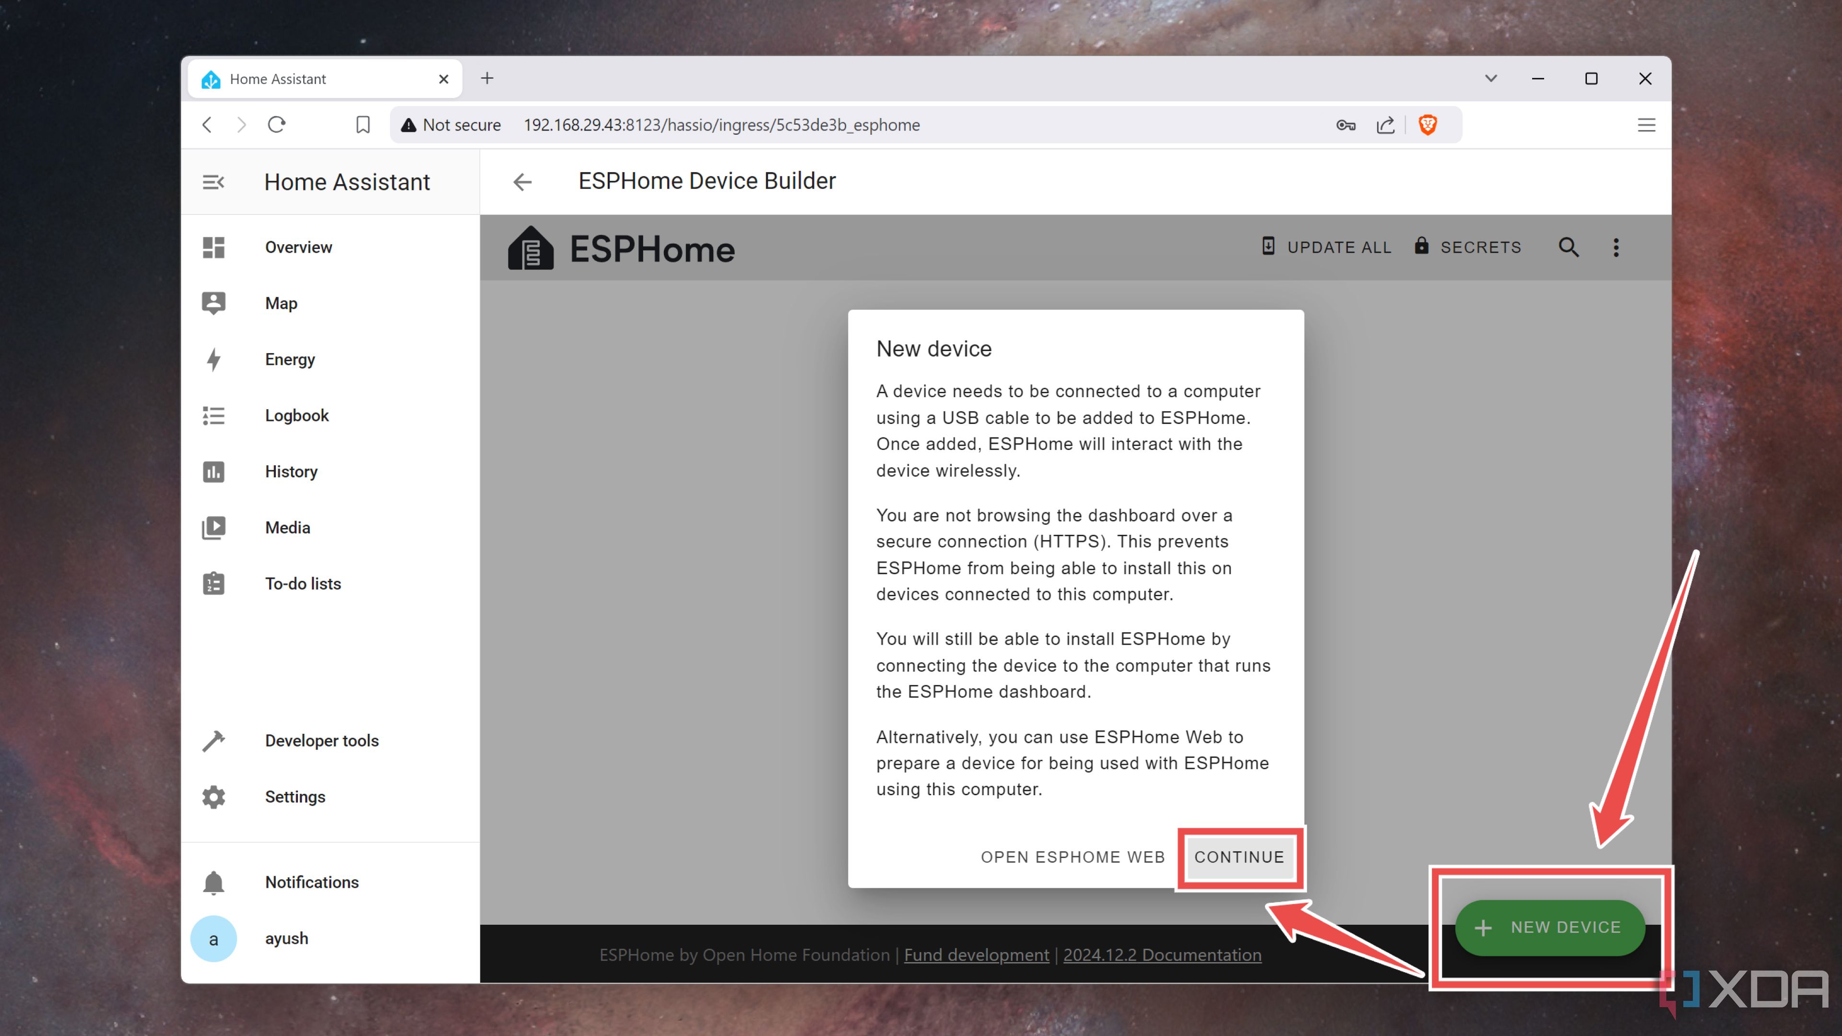
Task: Click UPDATE ALL in ESPHome header
Action: (1326, 247)
